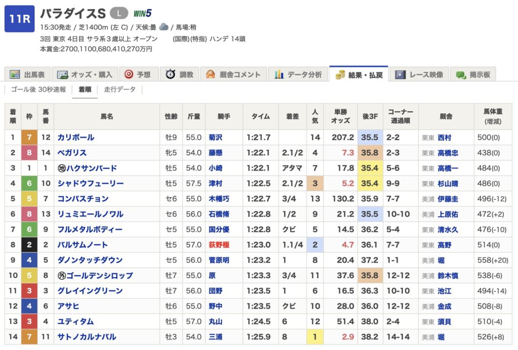The image size is (518, 350).
Task: Open horse リュミエールノワル page
Action: pyautogui.click(x=91, y=214)
